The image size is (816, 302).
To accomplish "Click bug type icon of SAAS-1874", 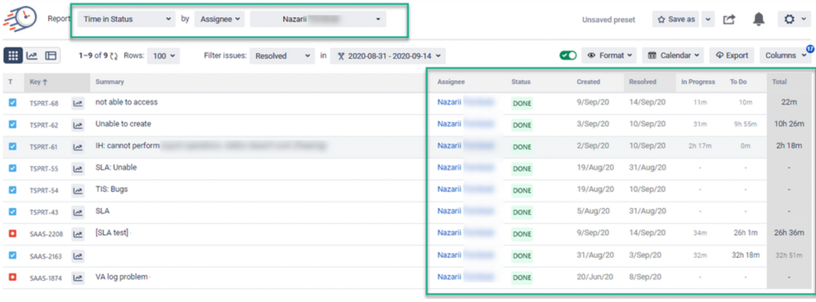I will [x=13, y=277].
